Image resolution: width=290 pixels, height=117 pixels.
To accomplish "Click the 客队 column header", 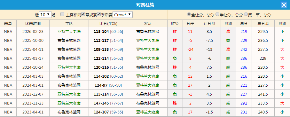I will click(x=148, y=23).
